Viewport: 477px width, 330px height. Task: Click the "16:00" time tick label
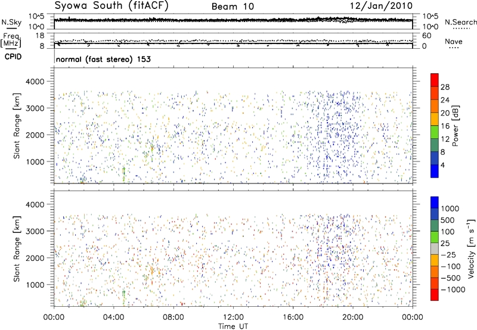293,317
